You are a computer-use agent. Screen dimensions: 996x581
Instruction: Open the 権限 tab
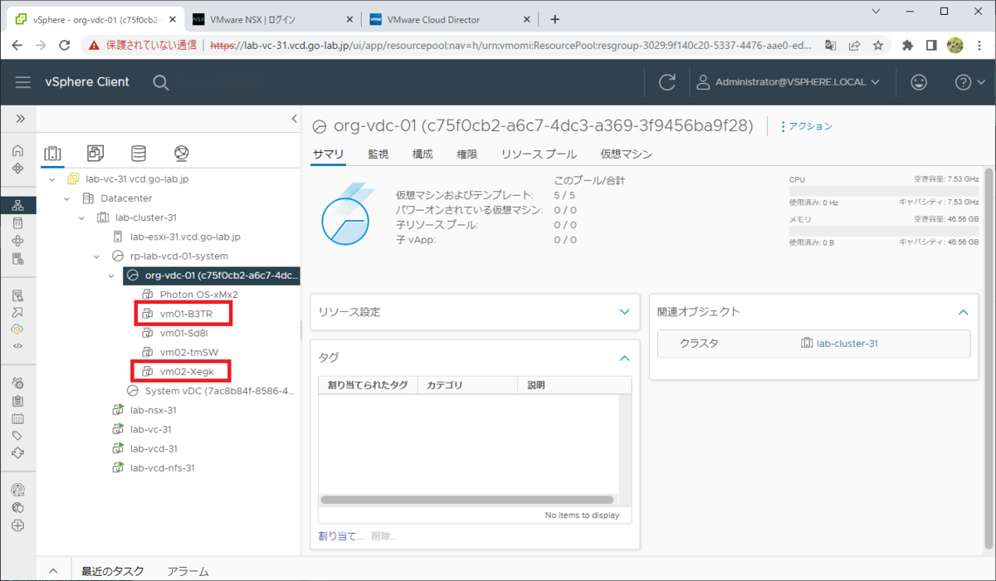(x=466, y=154)
